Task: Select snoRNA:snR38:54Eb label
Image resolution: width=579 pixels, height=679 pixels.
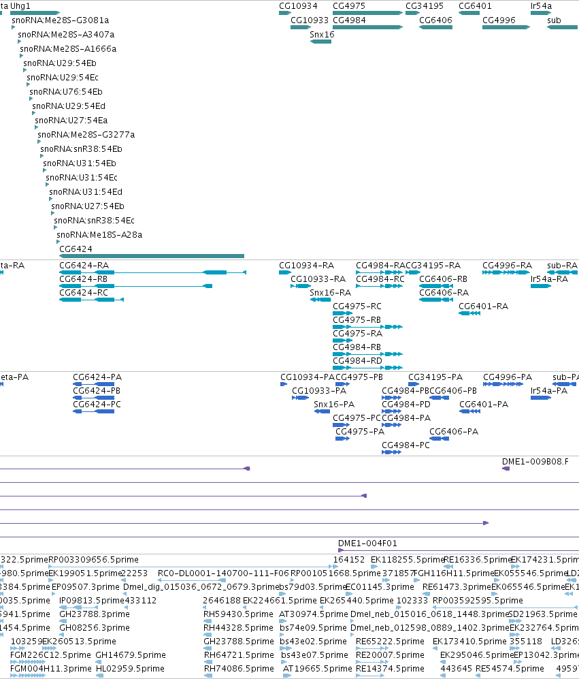Action: (82, 149)
